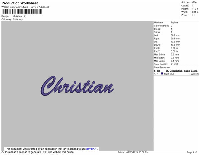
Task: Click the novaPDF hyperlink
Action: coord(92,149)
